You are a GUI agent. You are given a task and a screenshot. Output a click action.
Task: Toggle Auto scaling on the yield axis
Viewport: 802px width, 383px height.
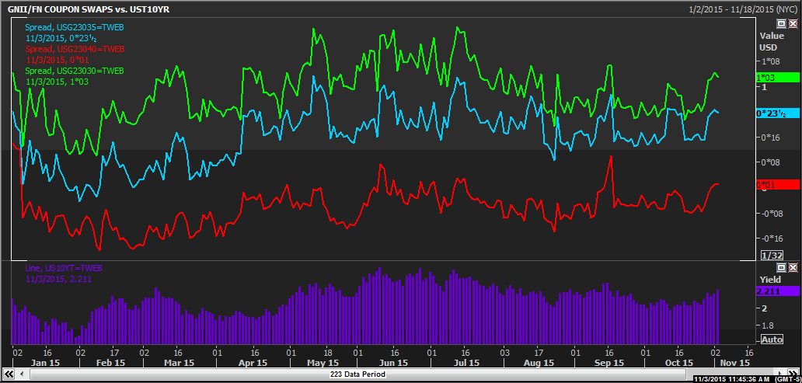pyautogui.click(x=772, y=339)
